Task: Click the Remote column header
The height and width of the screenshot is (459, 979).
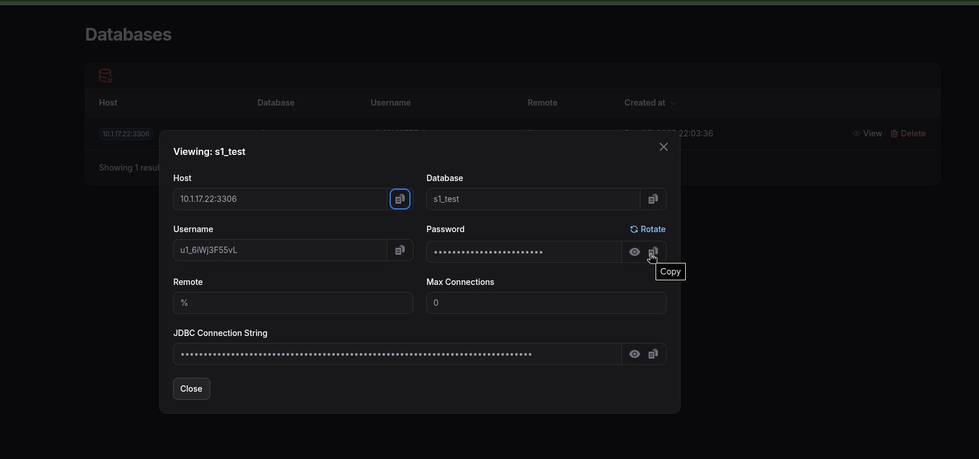Action: tap(542, 103)
